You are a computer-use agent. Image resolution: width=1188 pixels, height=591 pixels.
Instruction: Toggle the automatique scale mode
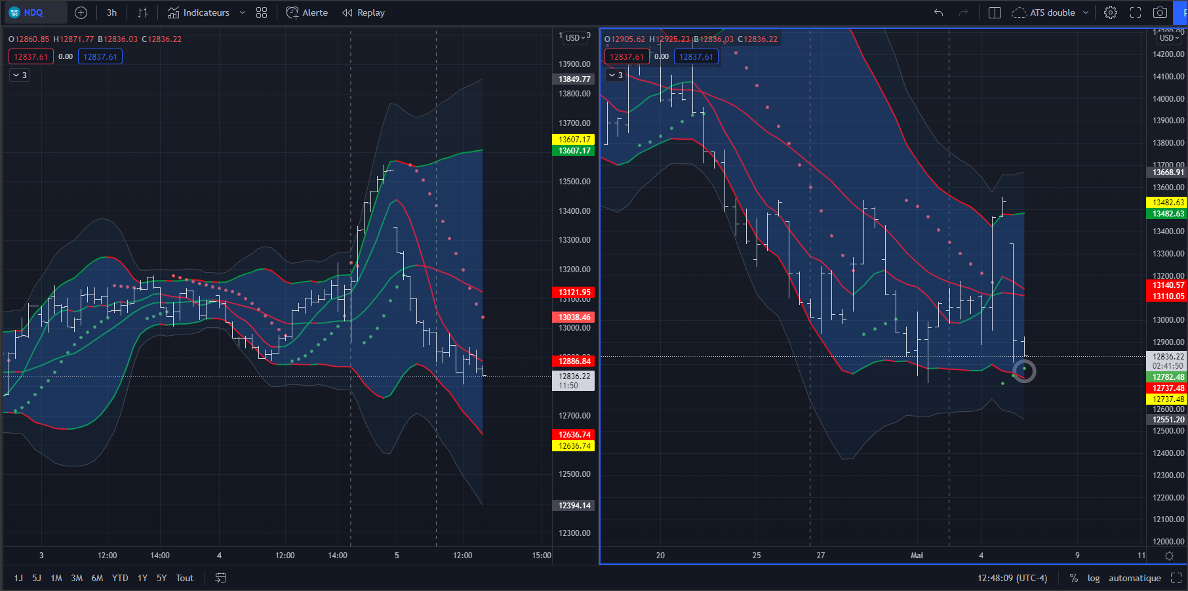coord(1135,578)
